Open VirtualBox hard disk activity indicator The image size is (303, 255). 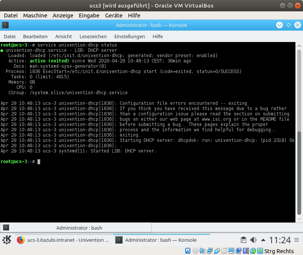(x=187, y=251)
